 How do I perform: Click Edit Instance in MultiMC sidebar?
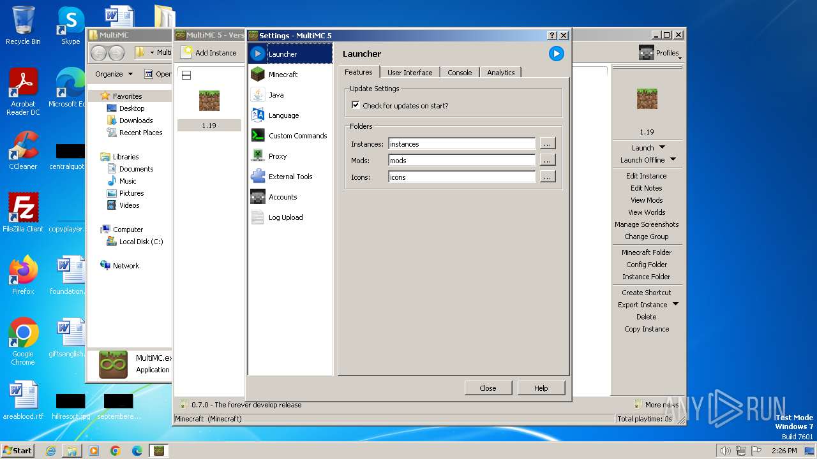(x=646, y=176)
